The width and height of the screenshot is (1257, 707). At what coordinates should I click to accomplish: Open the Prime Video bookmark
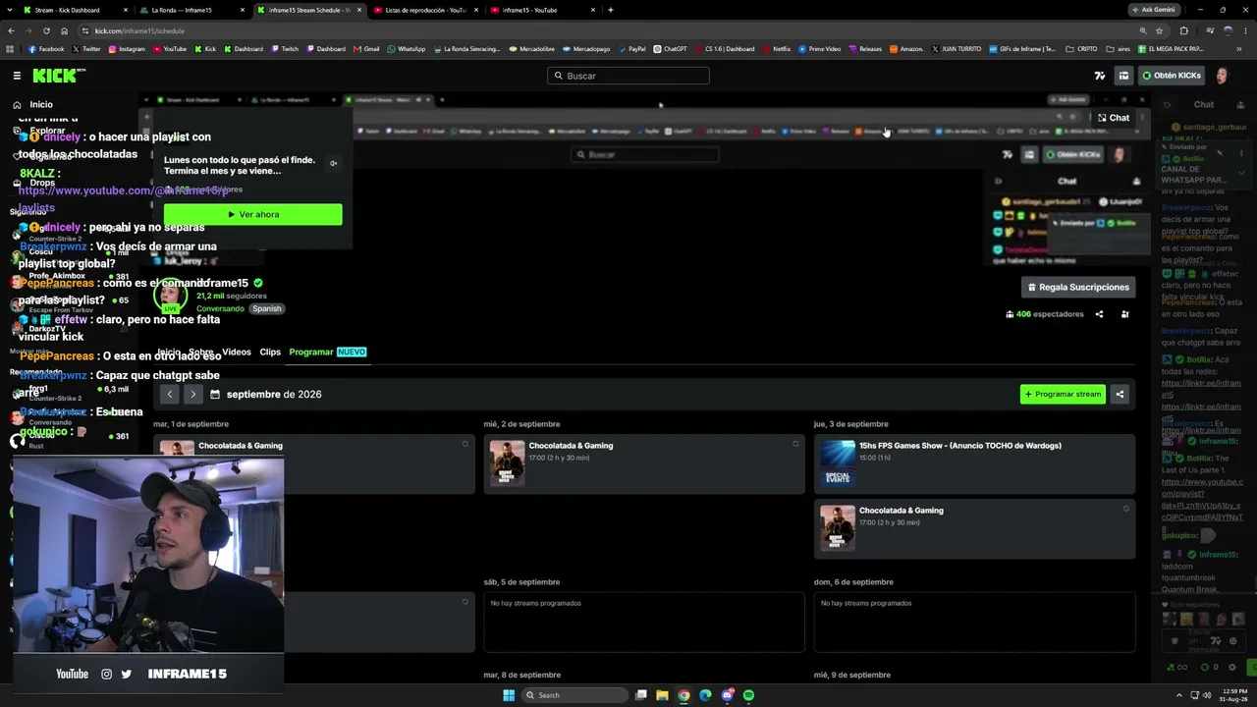click(x=820, y=49)
